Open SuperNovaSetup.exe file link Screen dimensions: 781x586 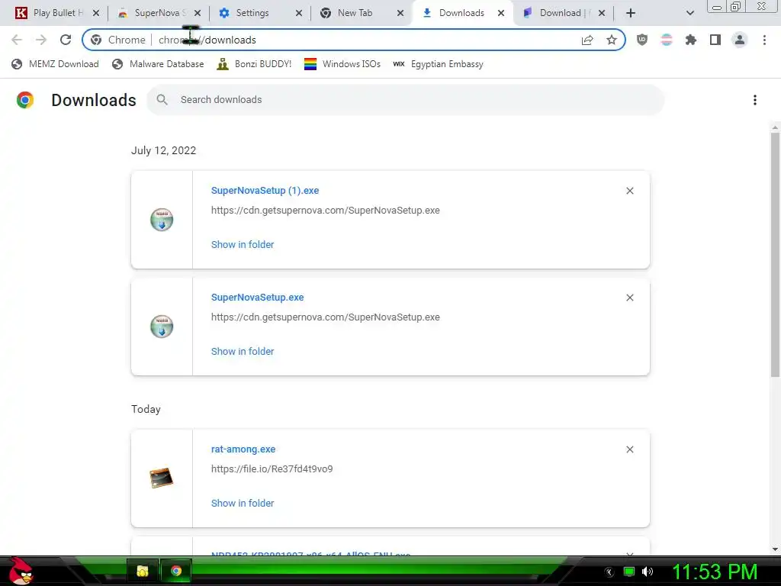click(257, 298)
